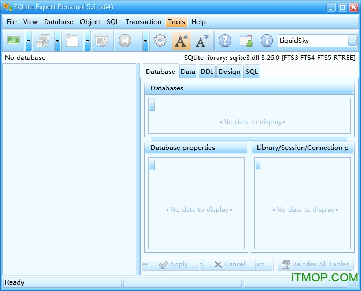Image resolution: width=361 pixels, height=291 pixels.
Task: Click the SQLite Expert app icon in title bar
Action: point(8,7)
